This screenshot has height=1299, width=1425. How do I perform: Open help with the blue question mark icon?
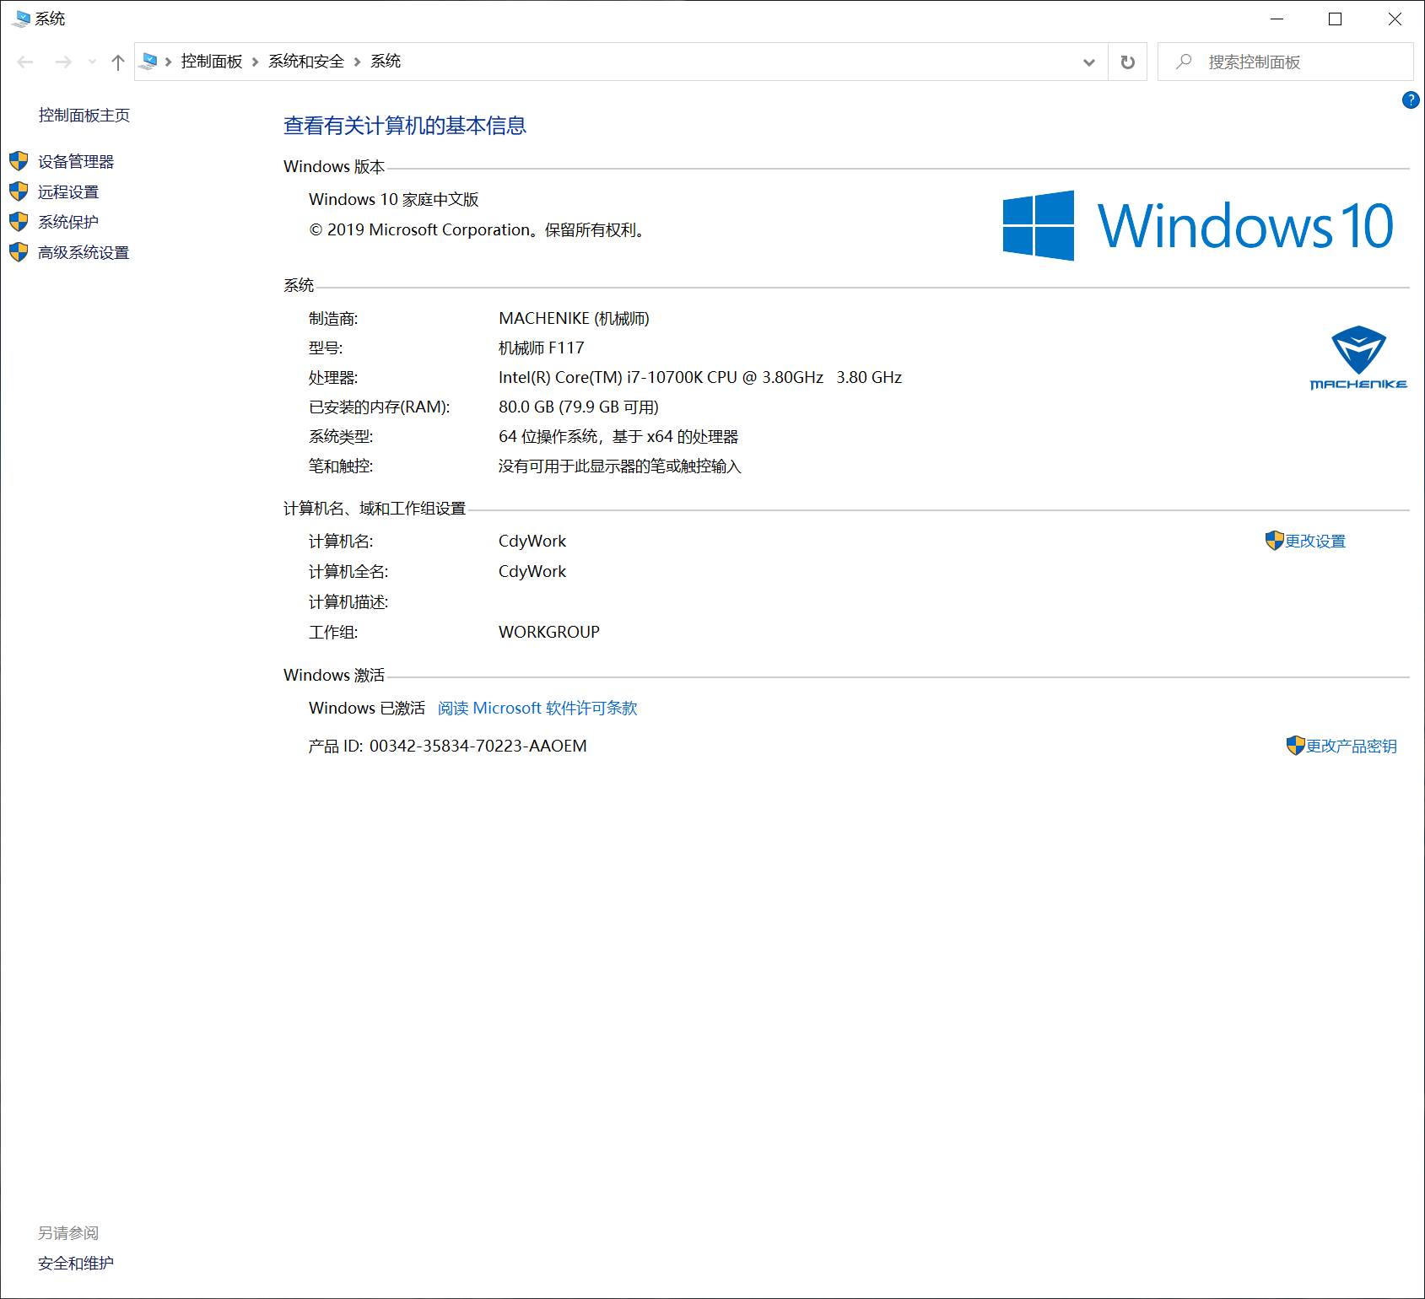click(1411, 100)
